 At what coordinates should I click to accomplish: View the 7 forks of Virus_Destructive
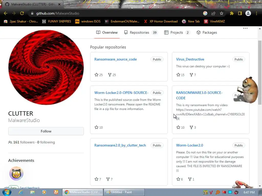click(193, 75)
